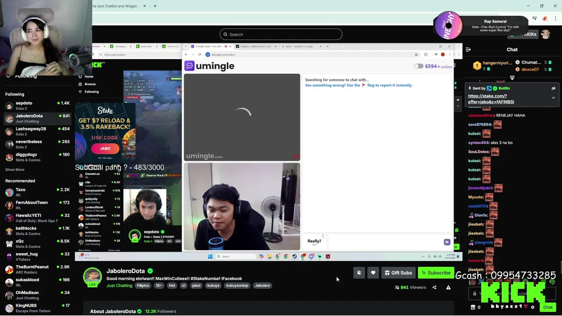The width and height of the screenshot is (562, 316).
Task: Open tab search dropdown in umingle browser
Action: (x=186, y=46)
